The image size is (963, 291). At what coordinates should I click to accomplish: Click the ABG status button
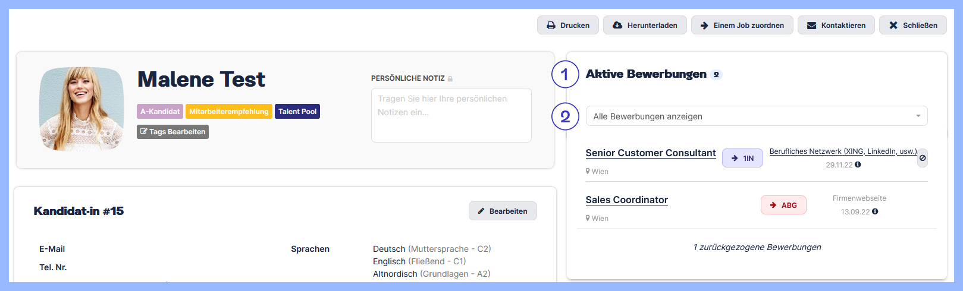click(783, 205)
